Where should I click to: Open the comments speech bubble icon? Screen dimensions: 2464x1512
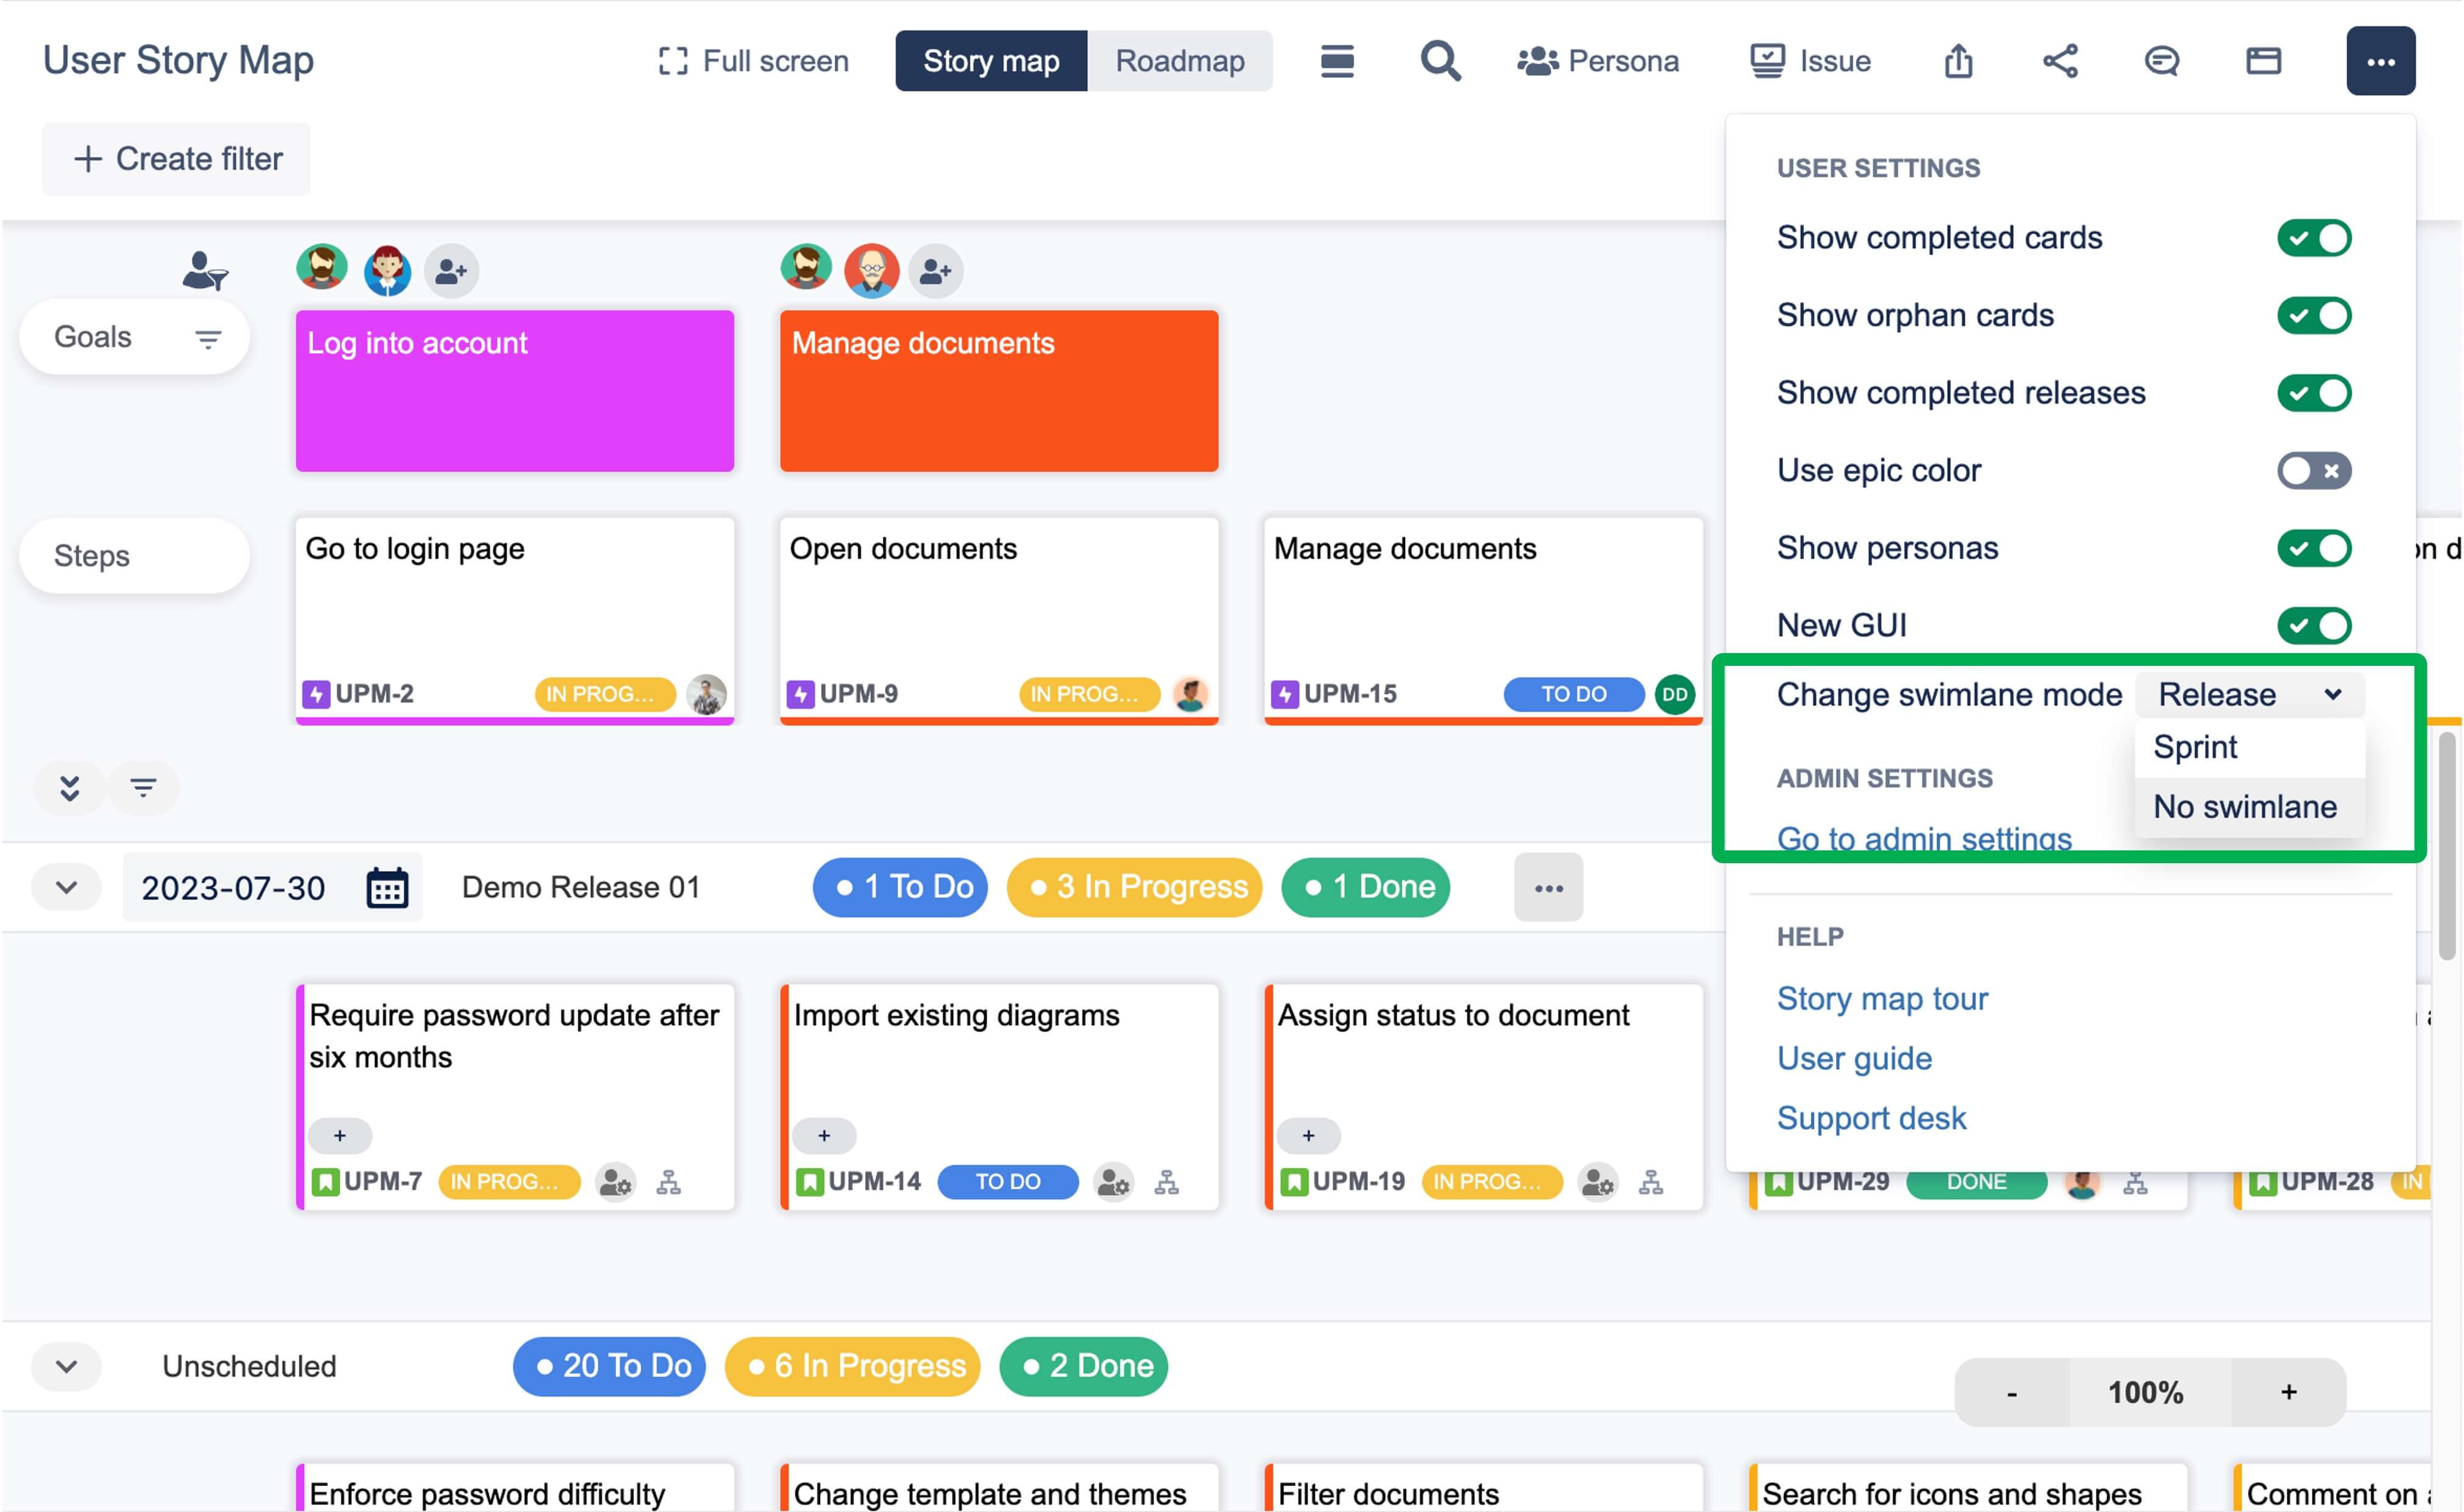point(2161,61)
